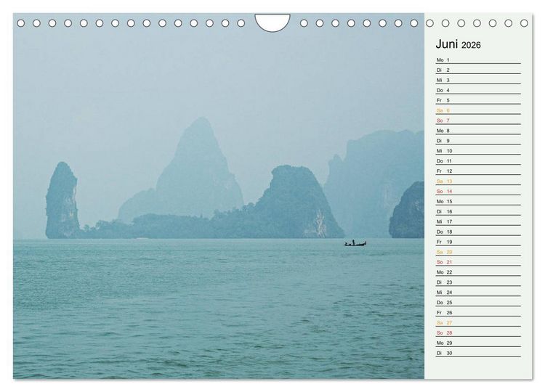Select the 'Sa 20' calendar row
The height and width of the screenshot is (392, 545).
[x=478, y=252]
